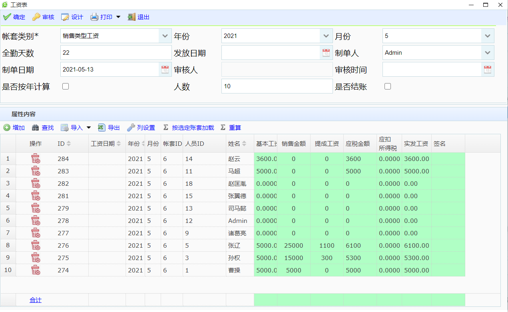Click the 导出 Excel export icon
The width and height of the screenshot is (508, 312).
(102, 128)
